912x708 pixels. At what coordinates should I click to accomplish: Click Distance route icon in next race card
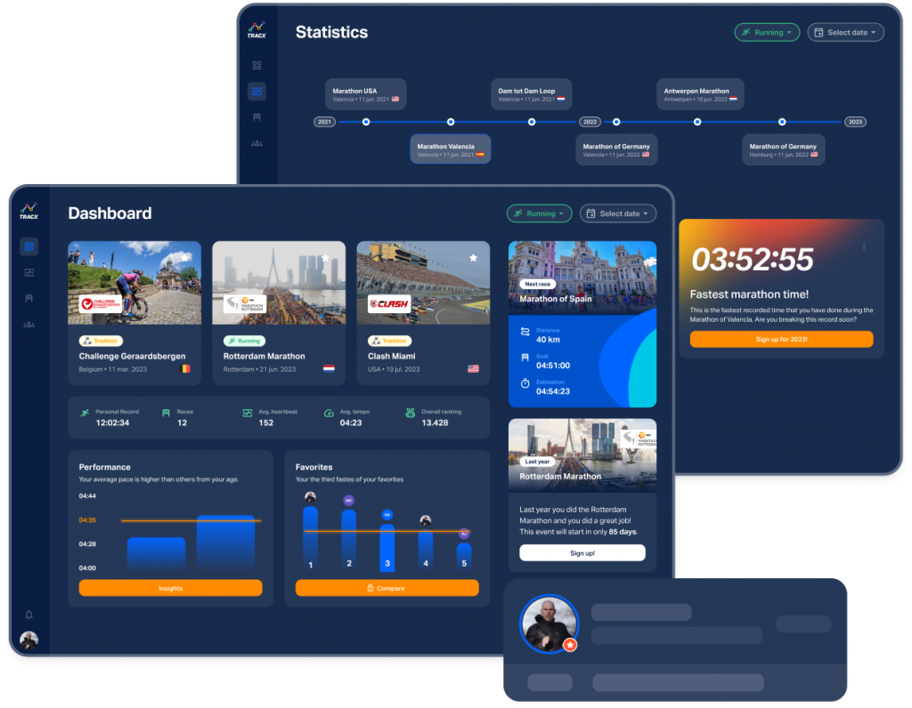525,332
